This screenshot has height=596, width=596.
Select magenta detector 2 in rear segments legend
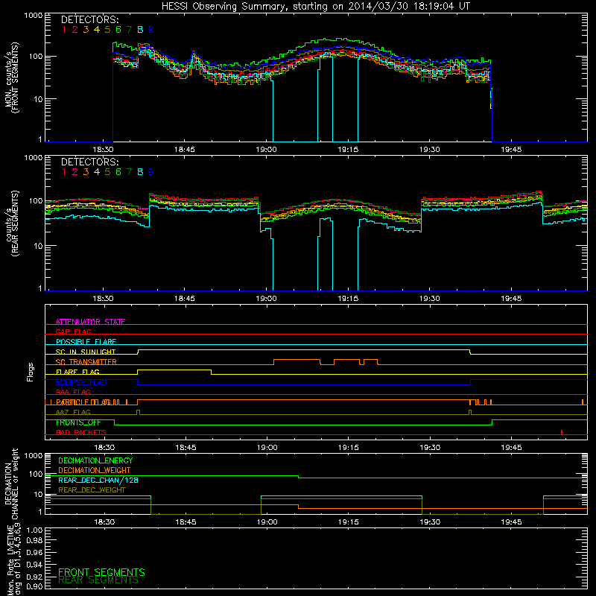pos(75,172)
